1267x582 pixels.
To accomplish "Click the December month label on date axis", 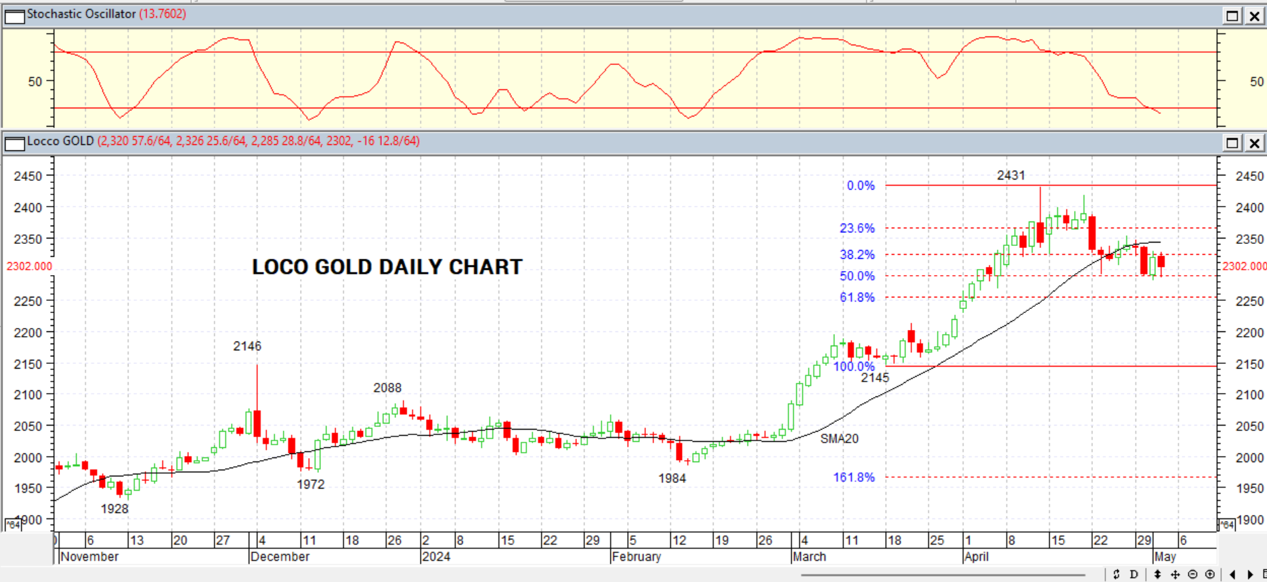I will click(x=280, y=557).
